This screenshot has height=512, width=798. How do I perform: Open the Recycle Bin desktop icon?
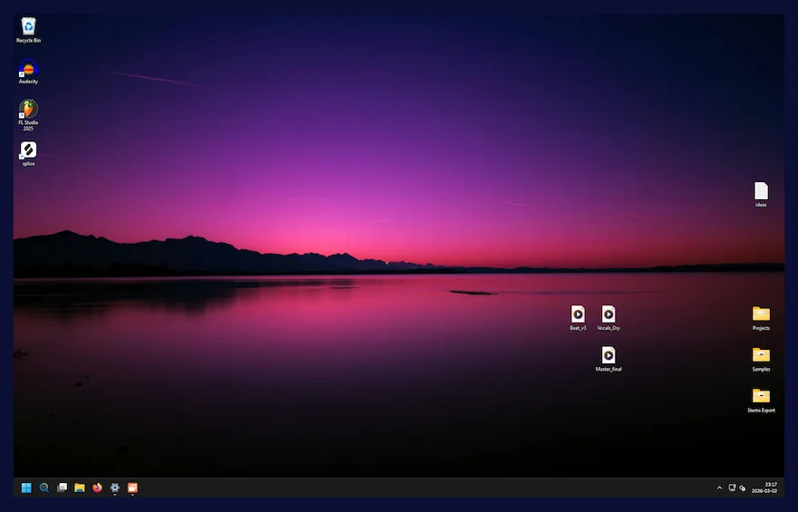28,30
